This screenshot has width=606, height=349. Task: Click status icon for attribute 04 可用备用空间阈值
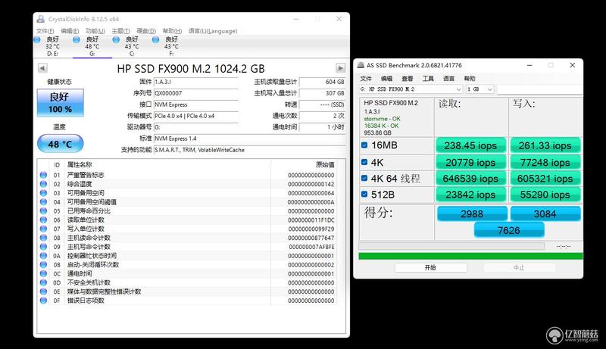pos(43,202)
